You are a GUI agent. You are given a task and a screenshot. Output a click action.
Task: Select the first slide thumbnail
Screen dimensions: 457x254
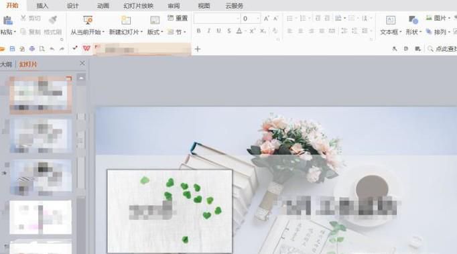click(x=40, y=94)
